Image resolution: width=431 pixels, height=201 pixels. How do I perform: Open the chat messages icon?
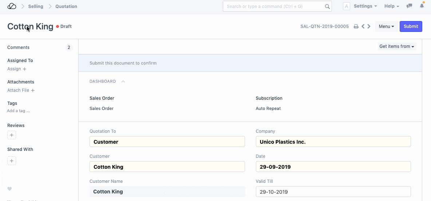point(410,6)
